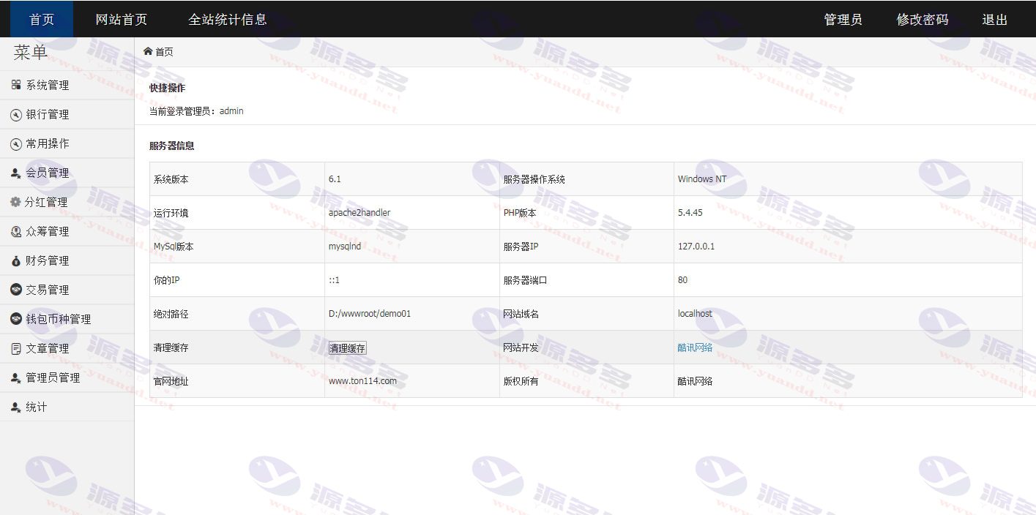Click the D:/wwwroot/demo01 path value
The image size is (1036, 515).
tap(370, 314)
